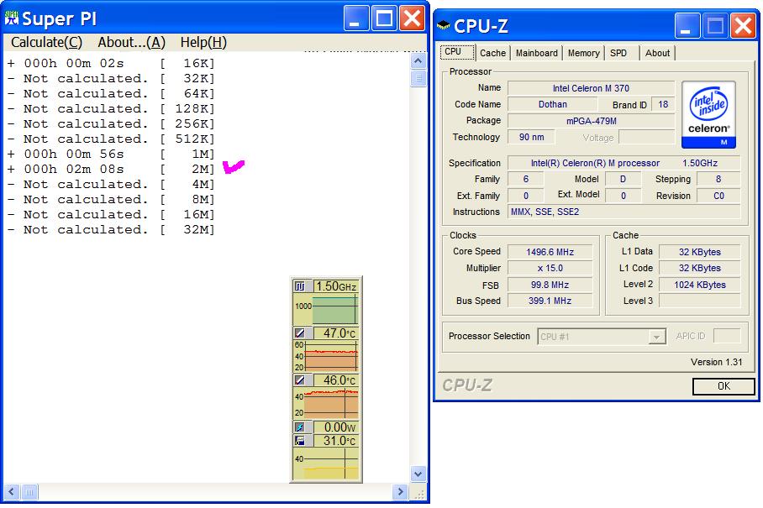Click the 47.0°C temperature history graph

(x=326, y=356)
